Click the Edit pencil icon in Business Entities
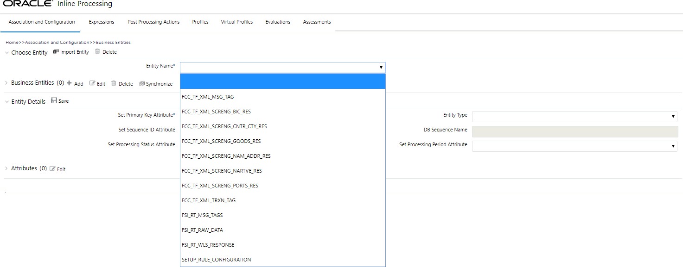The image size is (683, 267). (92, 83)
